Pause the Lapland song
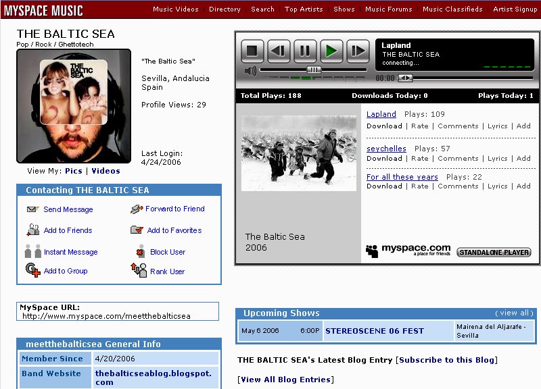541x389 pixels. pos(305,51)
